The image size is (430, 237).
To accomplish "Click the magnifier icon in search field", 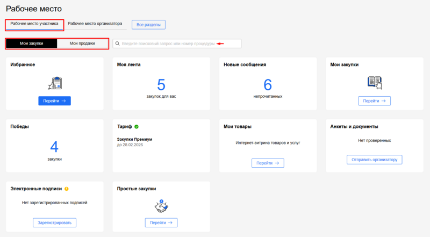I will pyautogui.click(x=117, y=44).
